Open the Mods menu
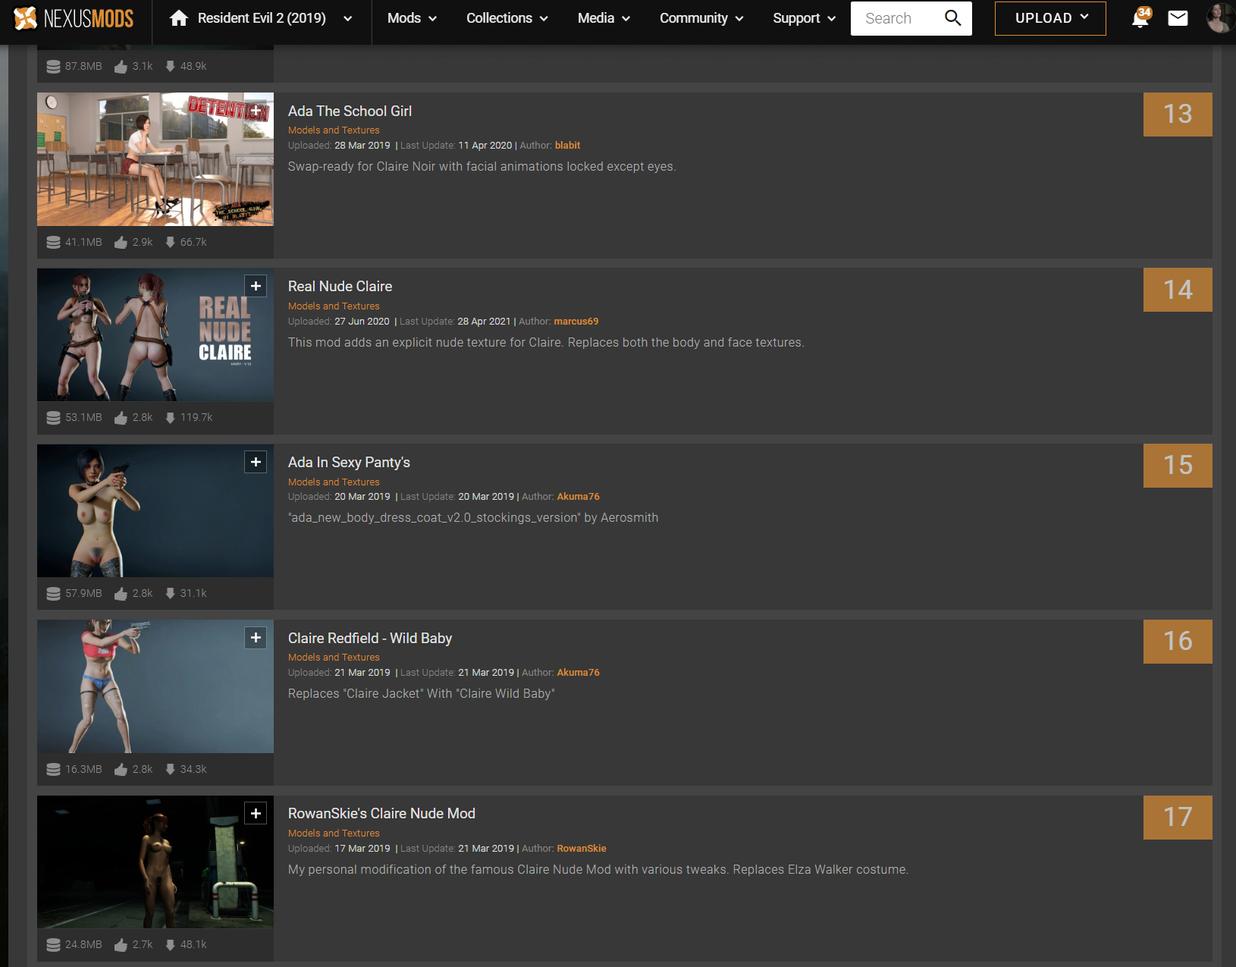The height and width of the screenshot is (967, 1236). pos(412,18)
